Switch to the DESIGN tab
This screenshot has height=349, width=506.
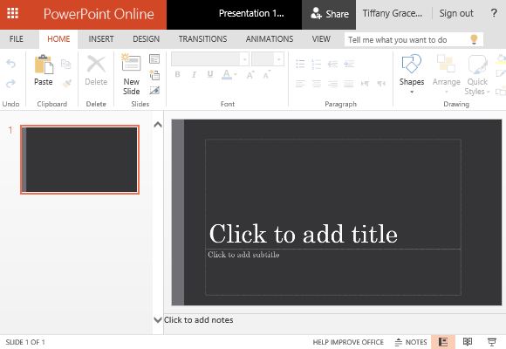click(147, 39)
